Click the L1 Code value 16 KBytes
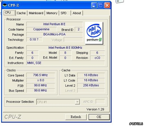145x126 pixels. (x=91, y=80)
